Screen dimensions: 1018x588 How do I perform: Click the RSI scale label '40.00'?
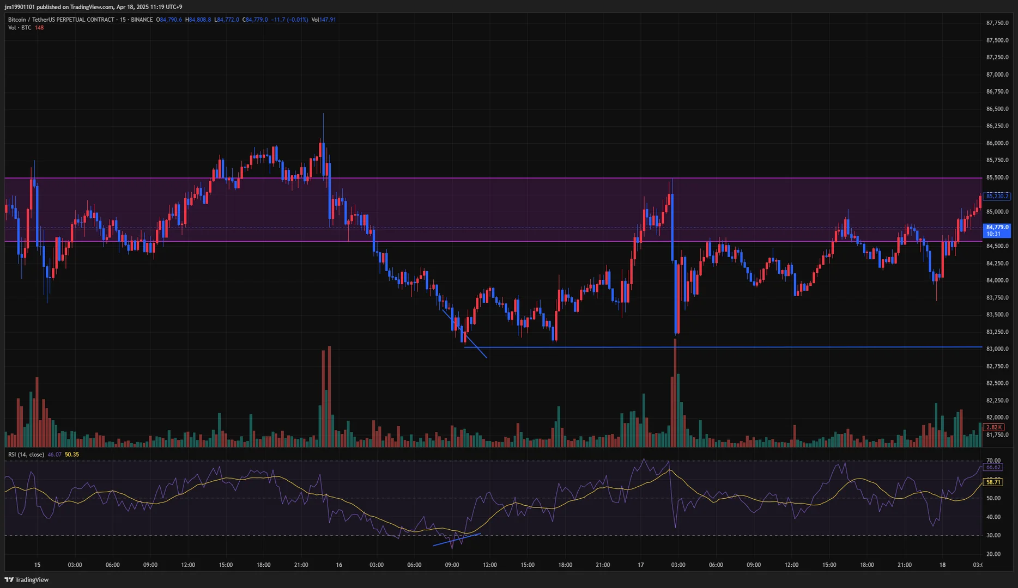coord(993,517)
